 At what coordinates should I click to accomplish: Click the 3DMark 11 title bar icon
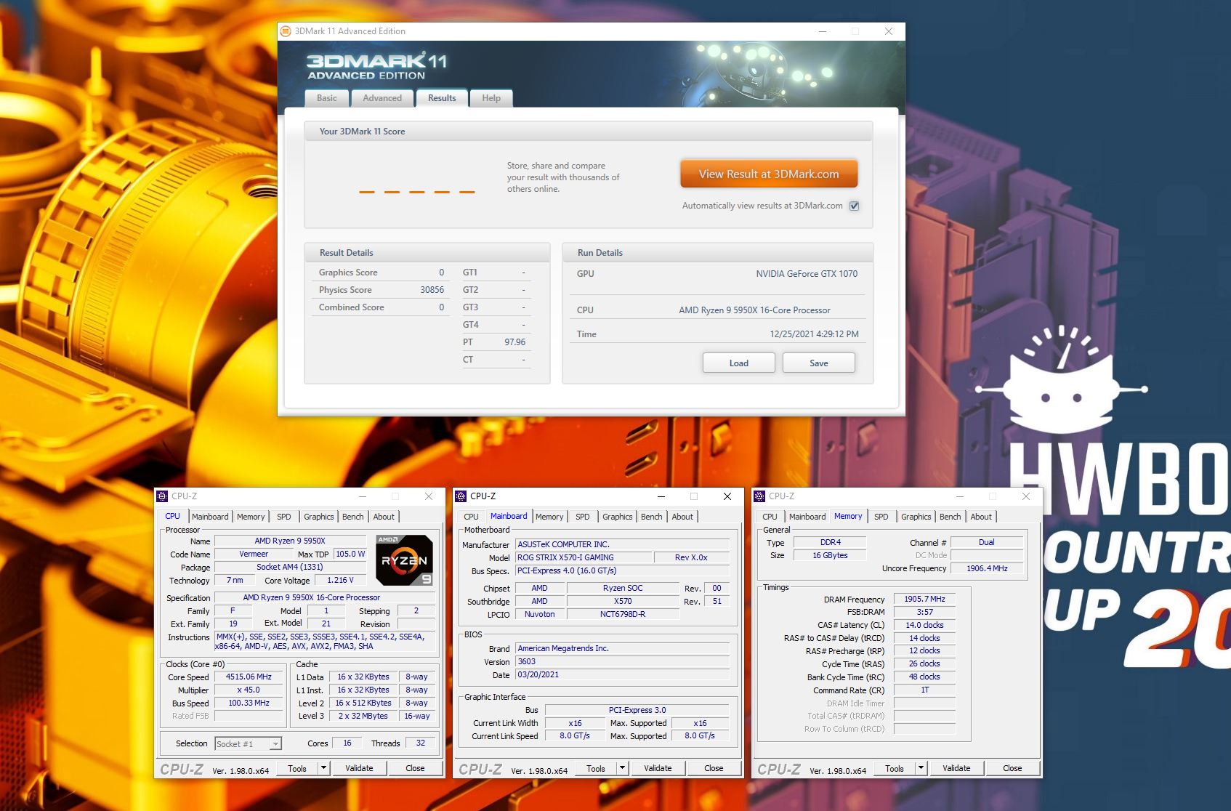click(x=286, y=31)
